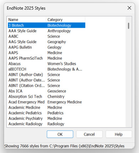This screenshot has width=139, height=153.
Task: Select the AAA Style Guide row
Action: (x=47, y=31)
